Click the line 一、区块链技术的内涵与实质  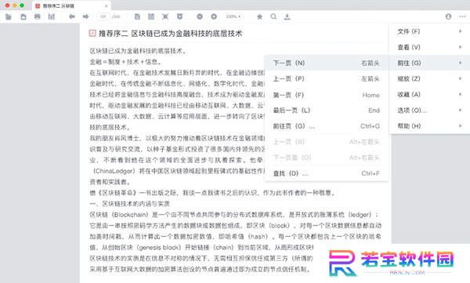click(129, 204)
